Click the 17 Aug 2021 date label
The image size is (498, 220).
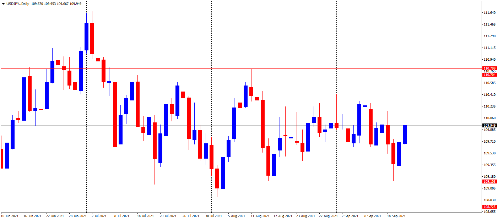[283, 216]
